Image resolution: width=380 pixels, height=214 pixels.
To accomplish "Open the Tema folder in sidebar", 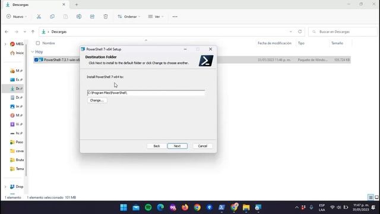I will pyautogui.click(x=17, y=169).
